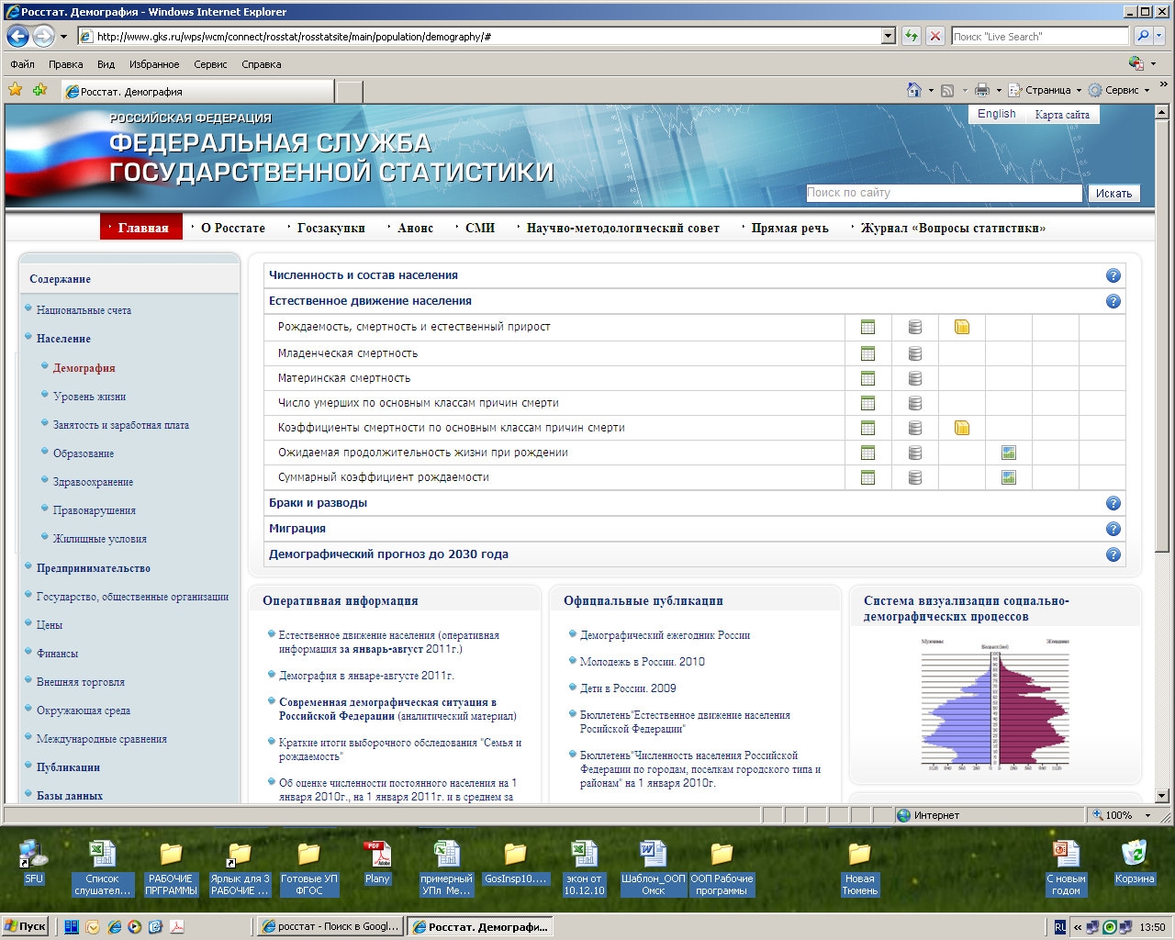The image size is (1175, 940).
Task: Open Демографический ежегодник России link
Action: [x=665, y=635]
